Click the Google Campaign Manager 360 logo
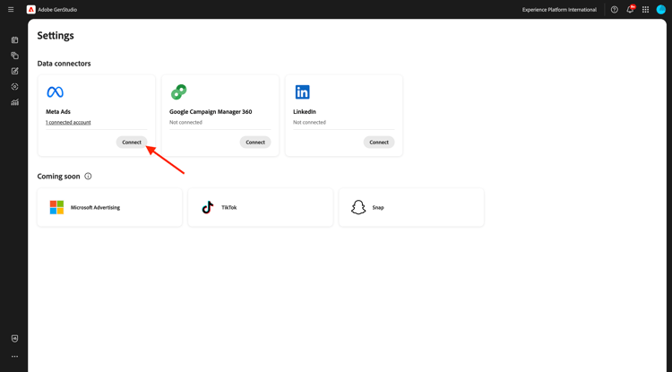672x372 pixels. (178, 91)
